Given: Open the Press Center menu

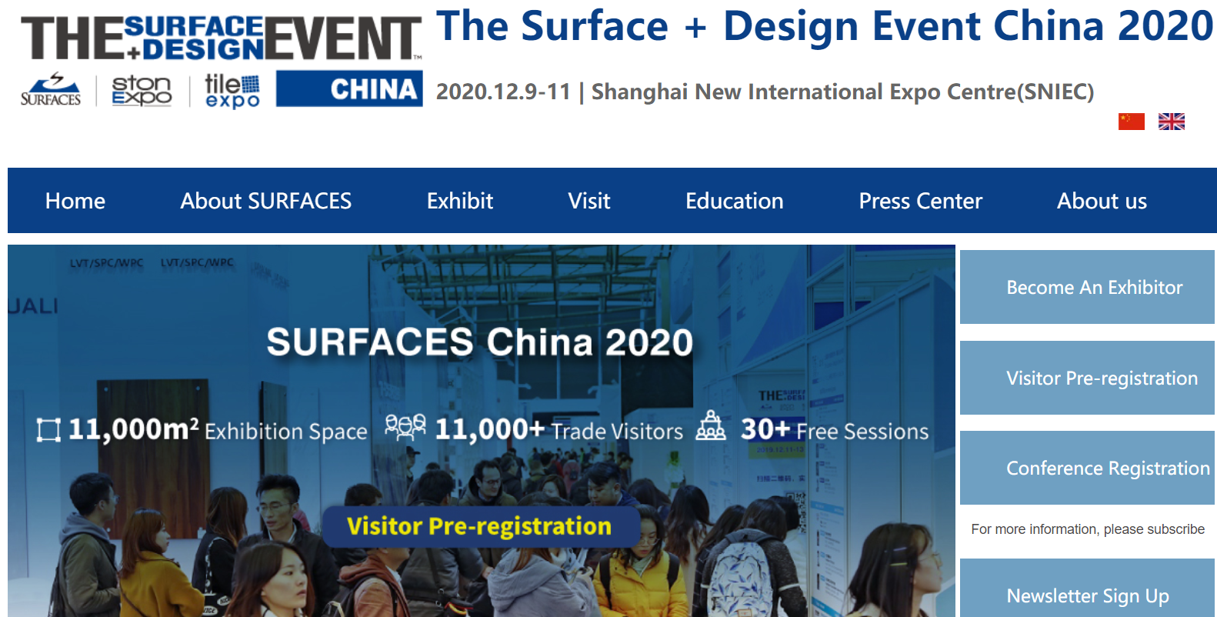Looking at the screenshot, I should [921, 201].
